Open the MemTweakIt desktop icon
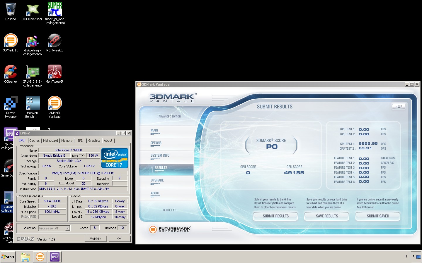 (x=55, y=72)
